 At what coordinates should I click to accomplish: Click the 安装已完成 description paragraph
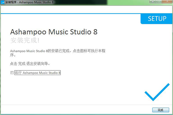(58, 53)
